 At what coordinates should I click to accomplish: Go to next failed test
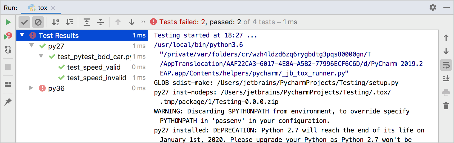coord(132,22)
